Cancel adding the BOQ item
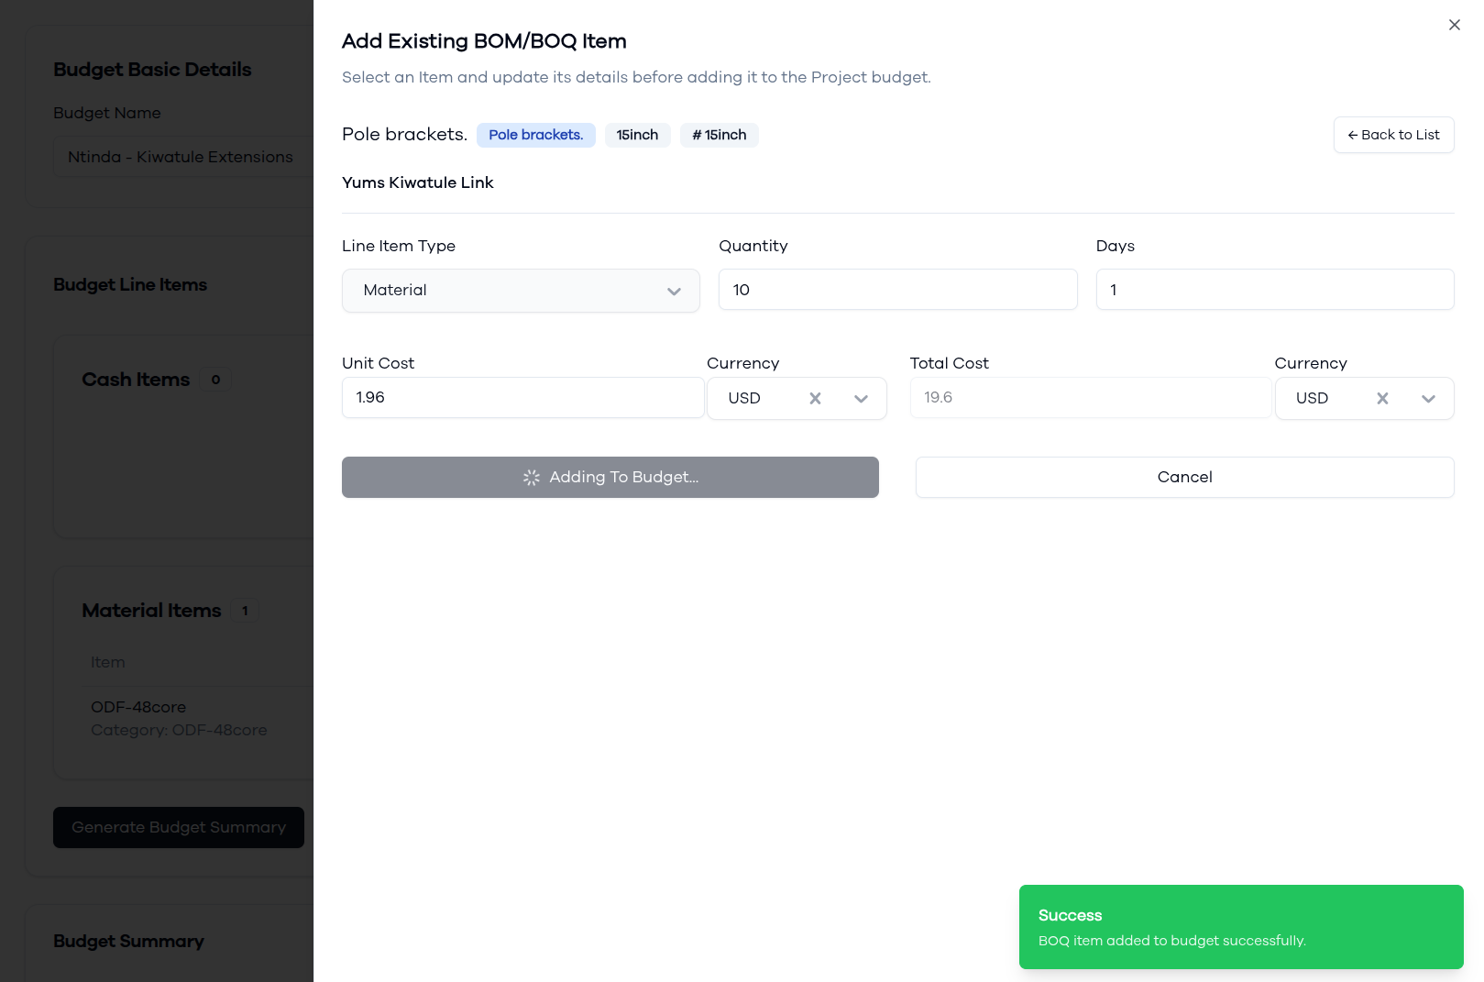 (x=1184, y=477)
